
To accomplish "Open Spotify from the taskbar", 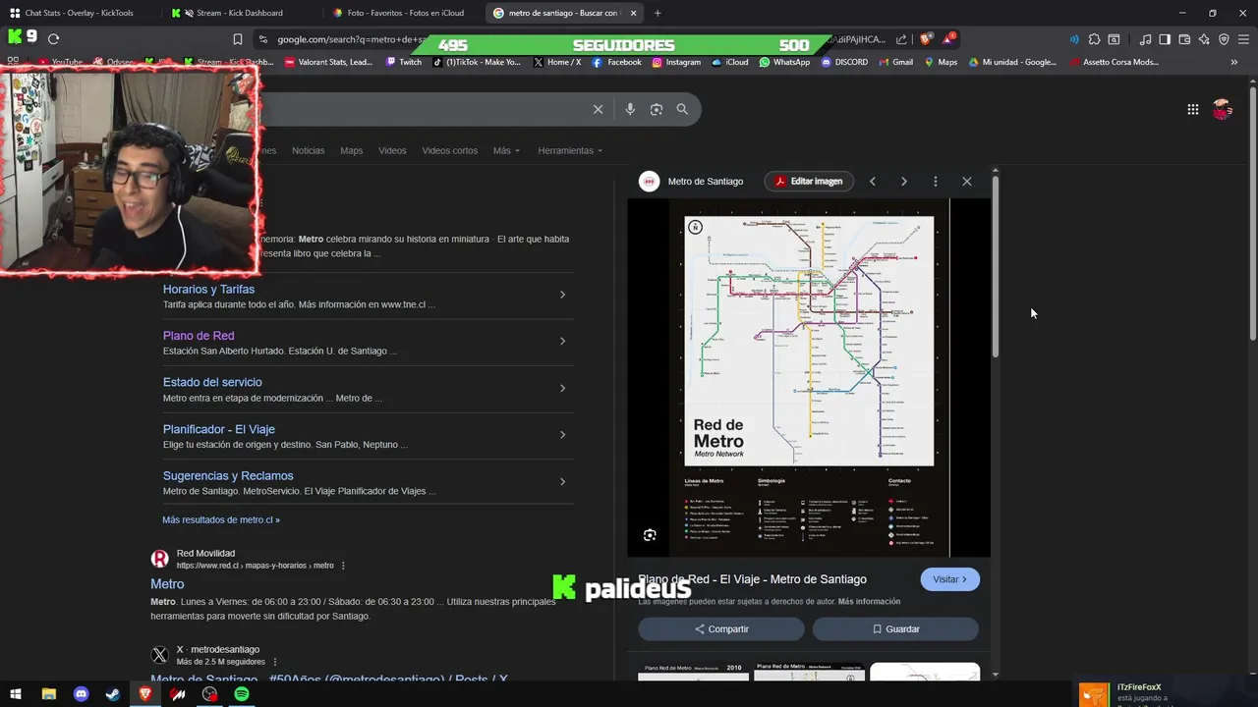I will click(241, 694).
